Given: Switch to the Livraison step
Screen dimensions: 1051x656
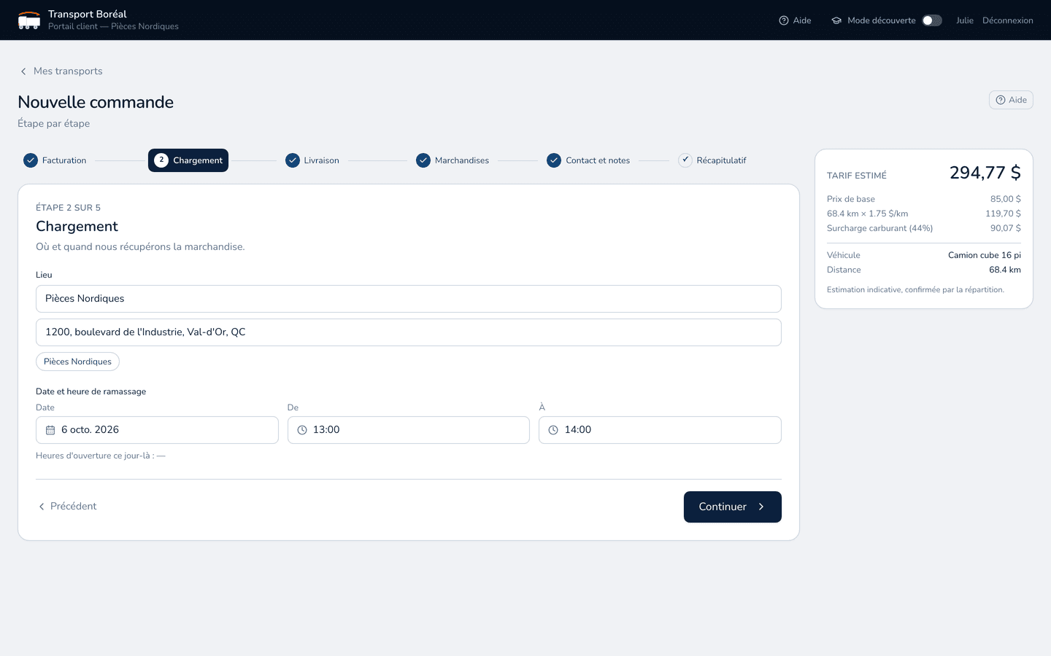Looking at the screenshot, I should [x=312, y=160].
